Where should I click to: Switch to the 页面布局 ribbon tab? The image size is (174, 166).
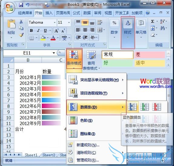(x=63, y=13)
